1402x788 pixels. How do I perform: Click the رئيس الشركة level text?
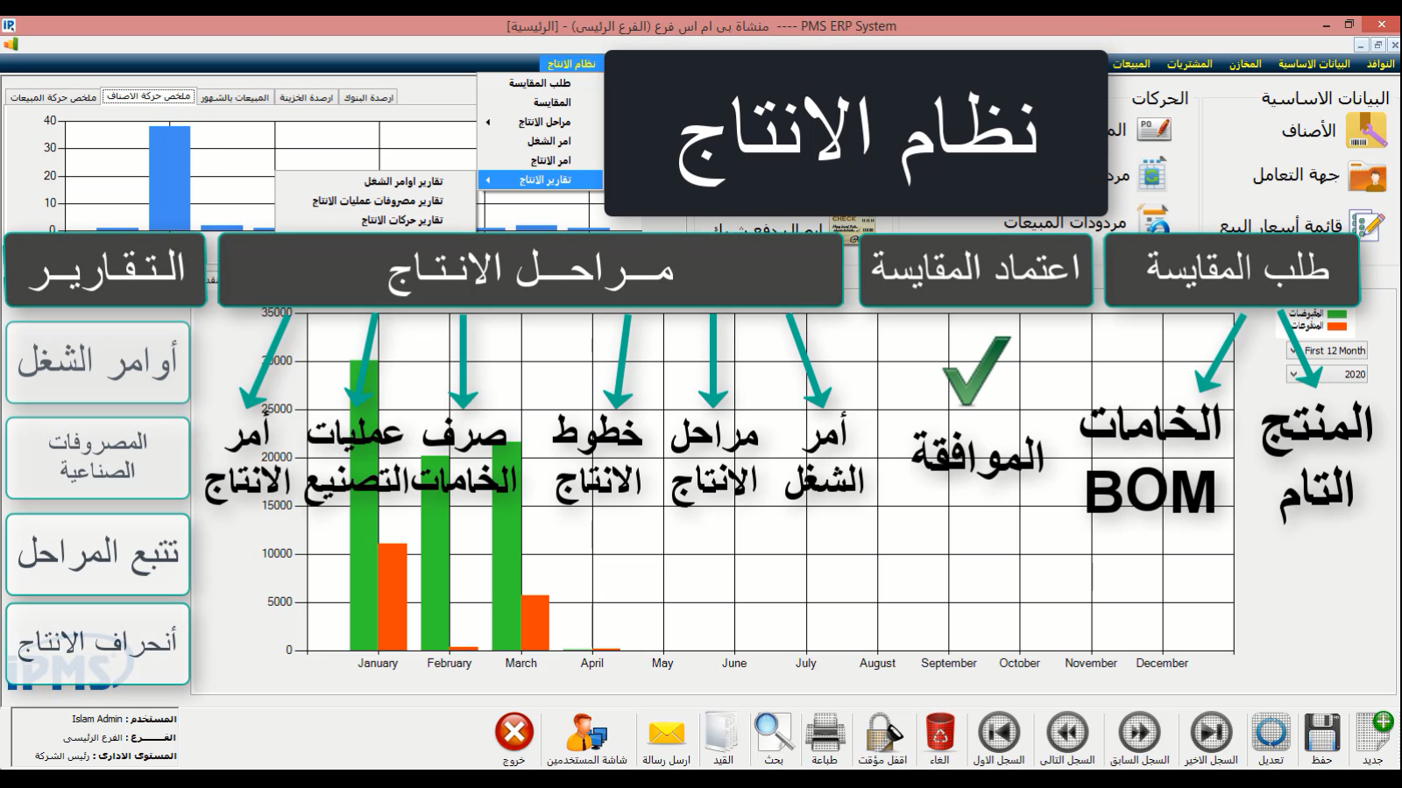pyautogui.click(x=62, y=756)
